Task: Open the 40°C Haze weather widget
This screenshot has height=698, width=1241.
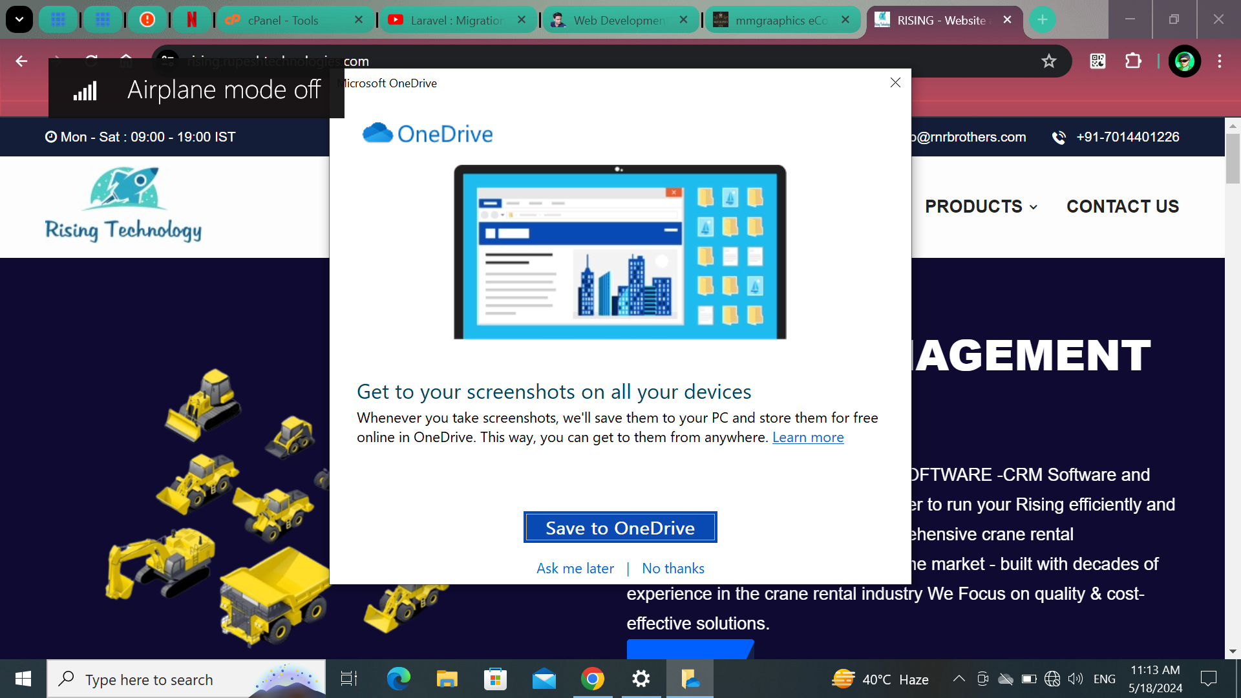Action: 880,679
